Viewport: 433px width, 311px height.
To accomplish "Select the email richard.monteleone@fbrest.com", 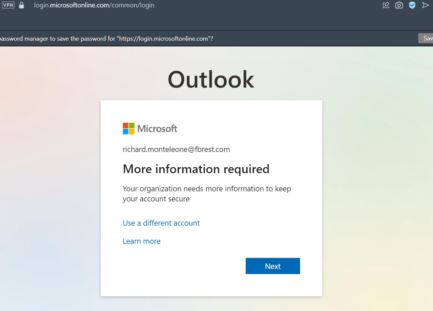I will (176, 149).
